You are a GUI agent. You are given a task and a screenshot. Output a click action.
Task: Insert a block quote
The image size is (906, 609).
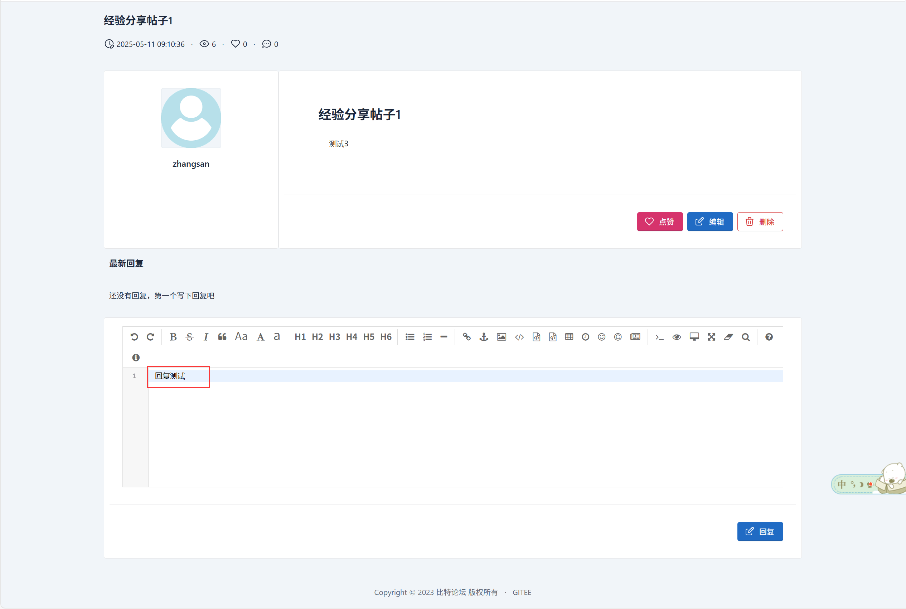coord(222,337)
